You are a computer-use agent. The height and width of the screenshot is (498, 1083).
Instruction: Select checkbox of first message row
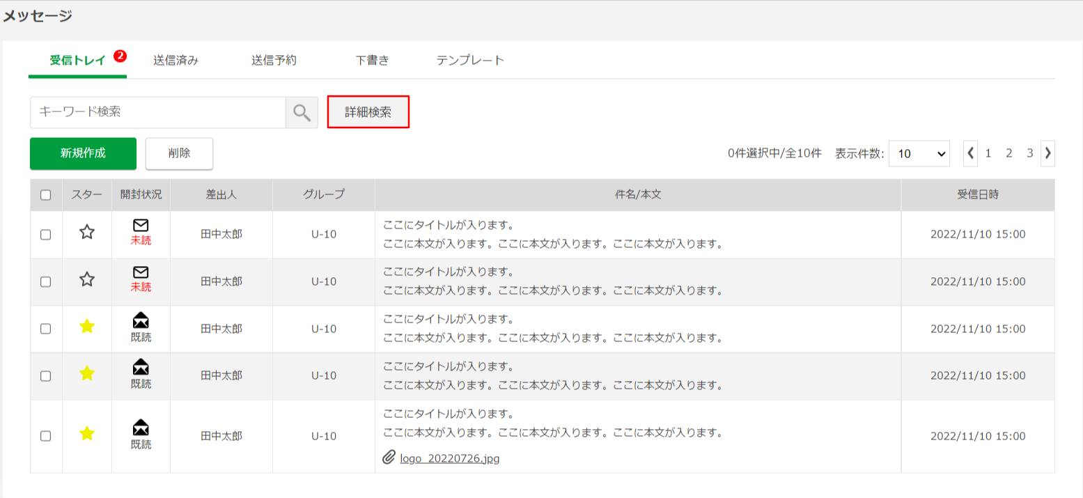coord(46,235)
